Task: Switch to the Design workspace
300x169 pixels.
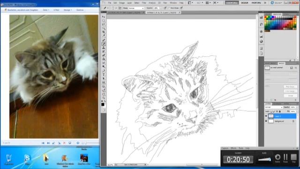Action: click(x=245, y=3)
